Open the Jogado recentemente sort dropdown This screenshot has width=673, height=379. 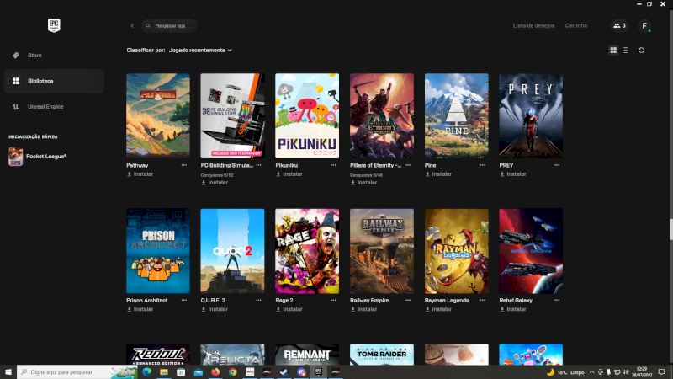tap(200, 51)
